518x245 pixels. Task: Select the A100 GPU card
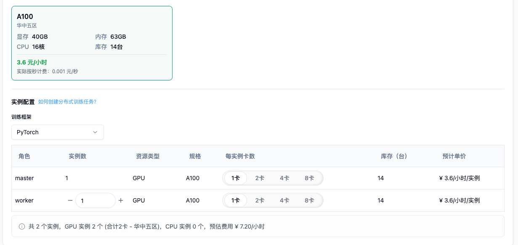point(92,43)
